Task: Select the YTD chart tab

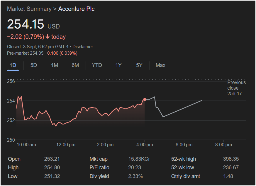Action: point(97,65)
